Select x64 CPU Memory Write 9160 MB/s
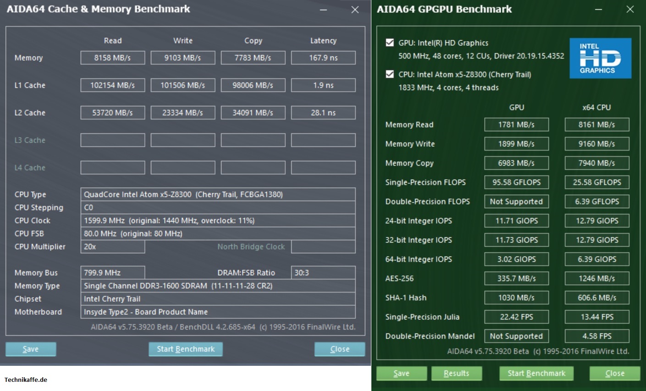The image size is (646, 391). (x=597, y=144)
